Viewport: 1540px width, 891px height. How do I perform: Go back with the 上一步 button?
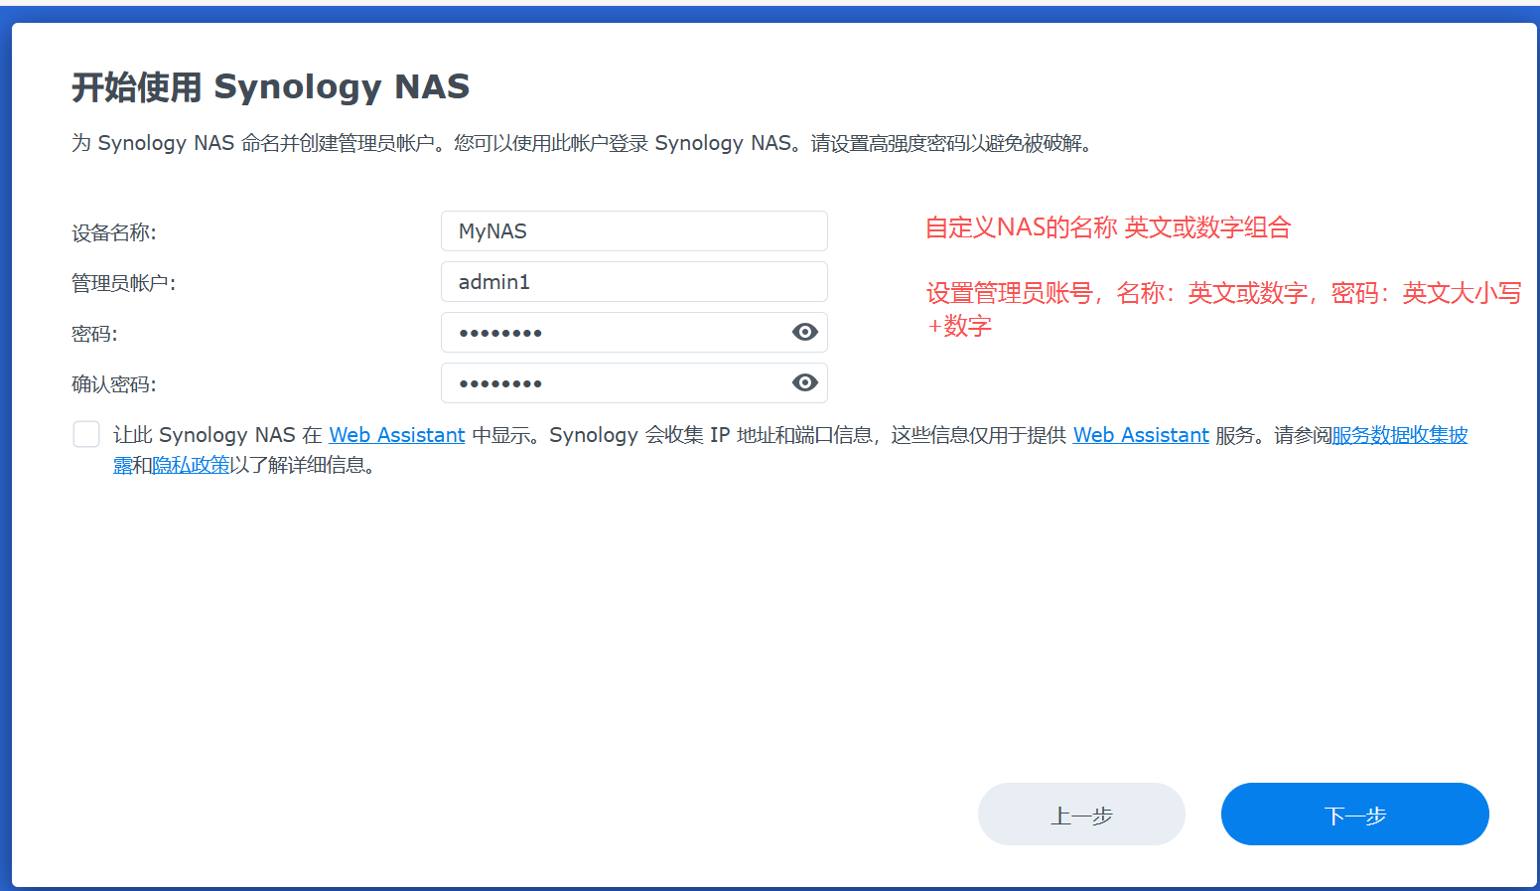coord(1081,814)
